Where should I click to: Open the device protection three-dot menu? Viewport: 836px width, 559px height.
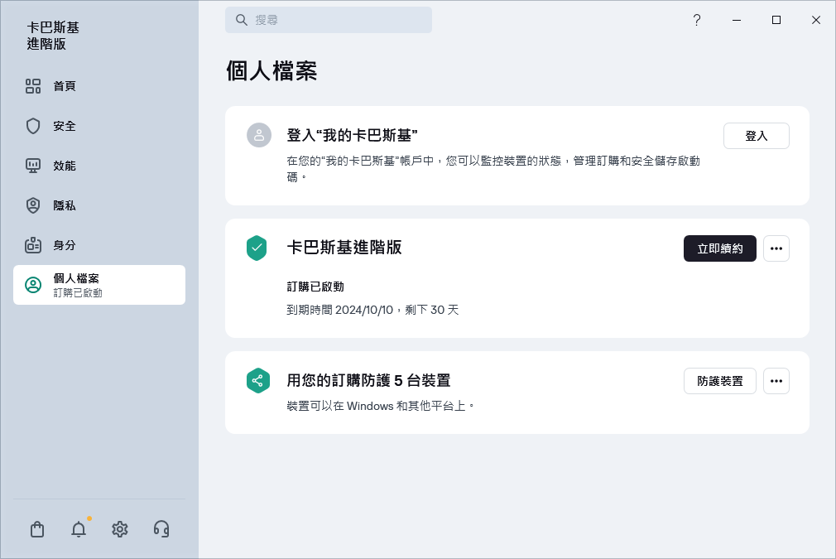(x=776, y=380)
